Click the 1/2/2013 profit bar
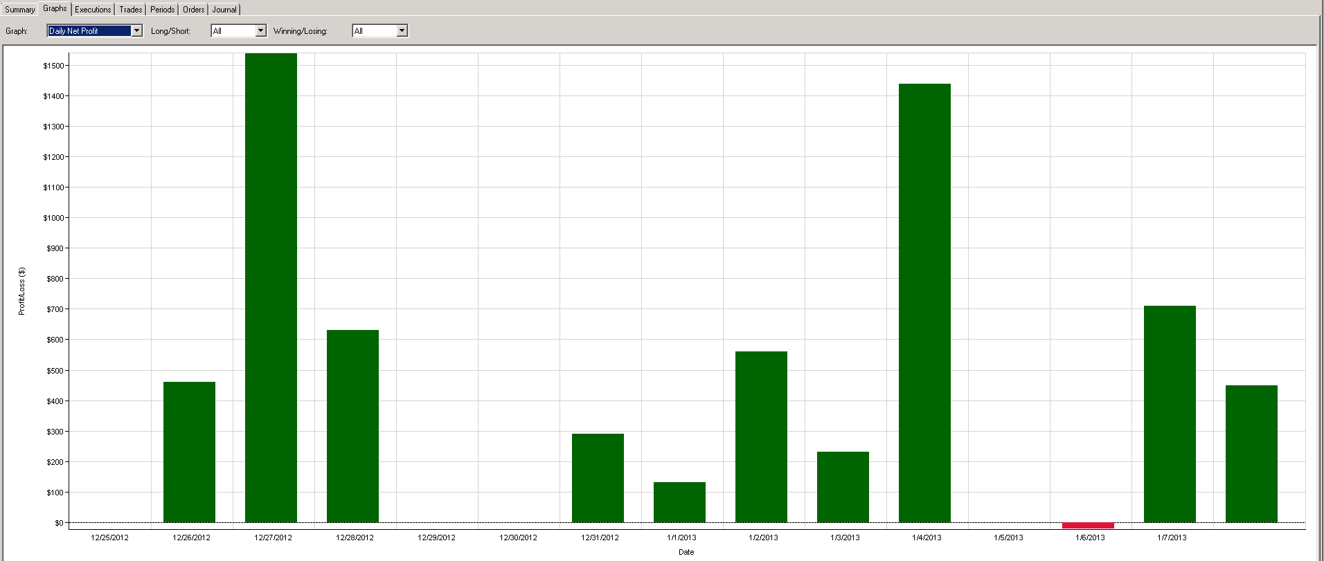Image resolution: width=1324 pixels, height=561 pixels. (x=761, y=437)
